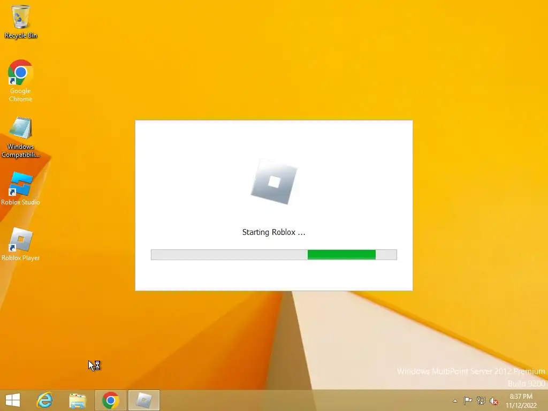Open the Recycle Bin desktop icon

(x=21, y=21)
